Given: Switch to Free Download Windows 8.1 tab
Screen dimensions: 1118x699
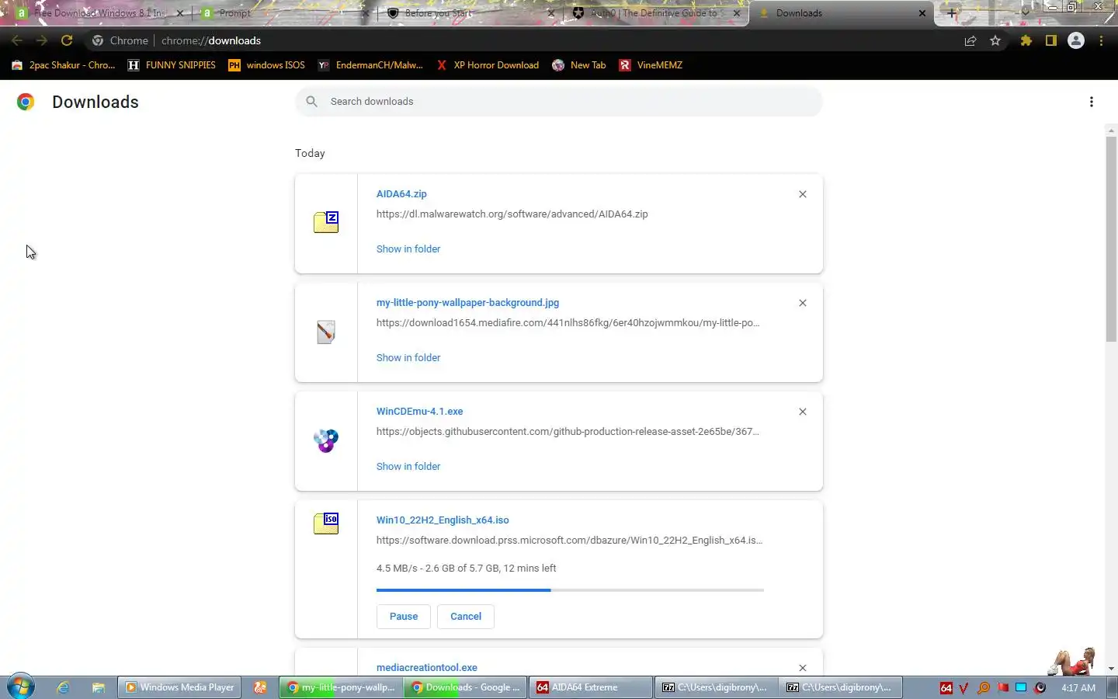Looking at the screenshot, I should pyautogui.click(x=99, y=13).
